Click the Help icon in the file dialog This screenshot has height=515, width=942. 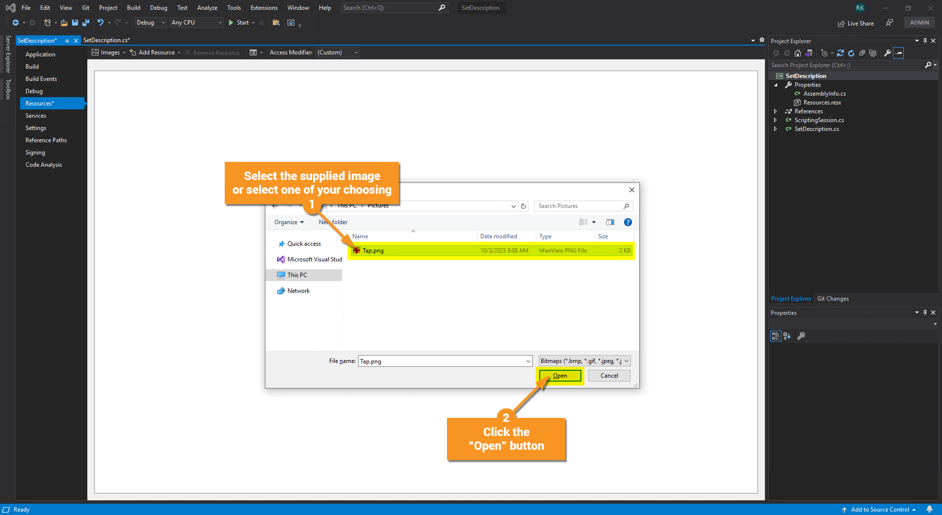628,222
